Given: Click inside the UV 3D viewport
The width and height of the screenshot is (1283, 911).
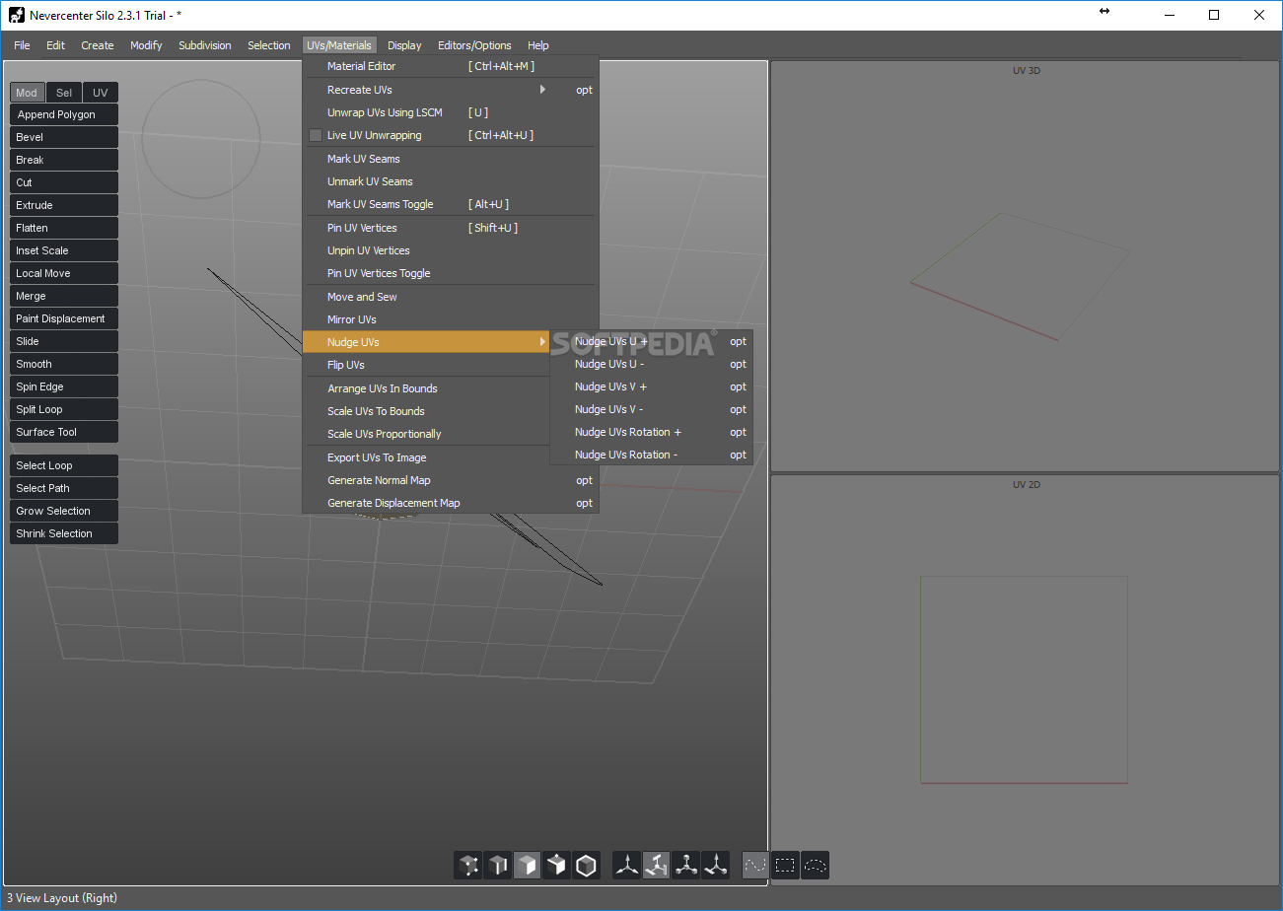Looking at the screenshot, I should 1026,266.
